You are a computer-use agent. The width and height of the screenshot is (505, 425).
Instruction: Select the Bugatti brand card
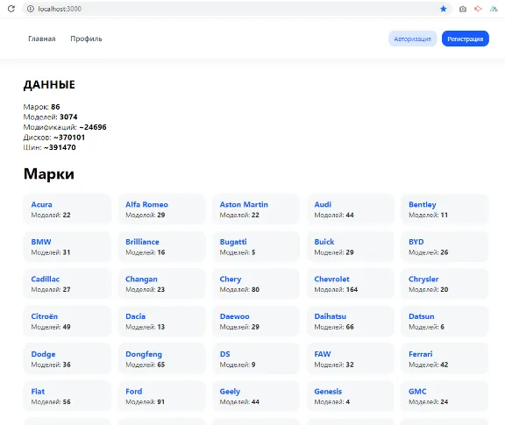[x=256, y=246]
